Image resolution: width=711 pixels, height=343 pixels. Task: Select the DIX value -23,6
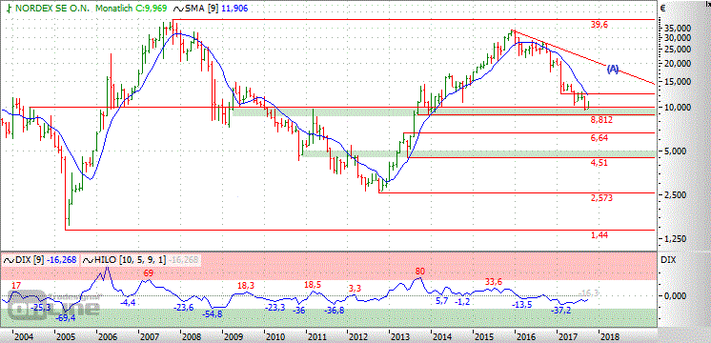click(x=184, y=308)
